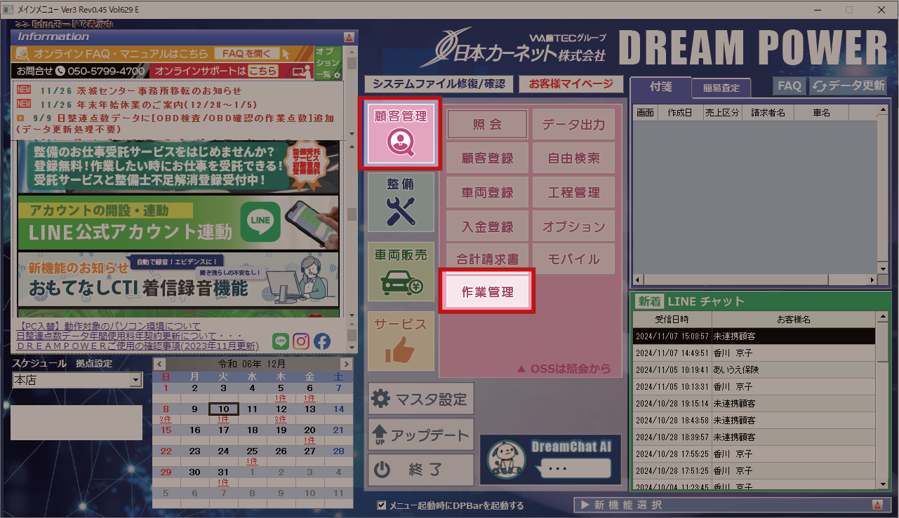
Task: Open 照会 in customer menu
Action: tap(487, 125)
